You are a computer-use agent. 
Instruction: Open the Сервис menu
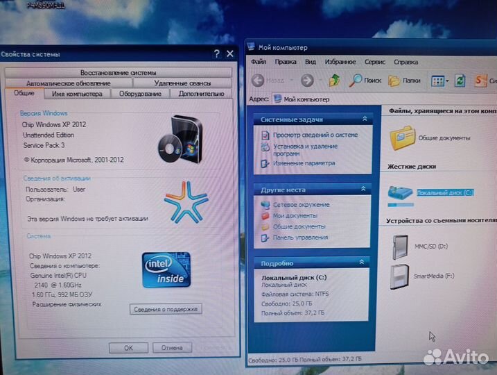374,62
